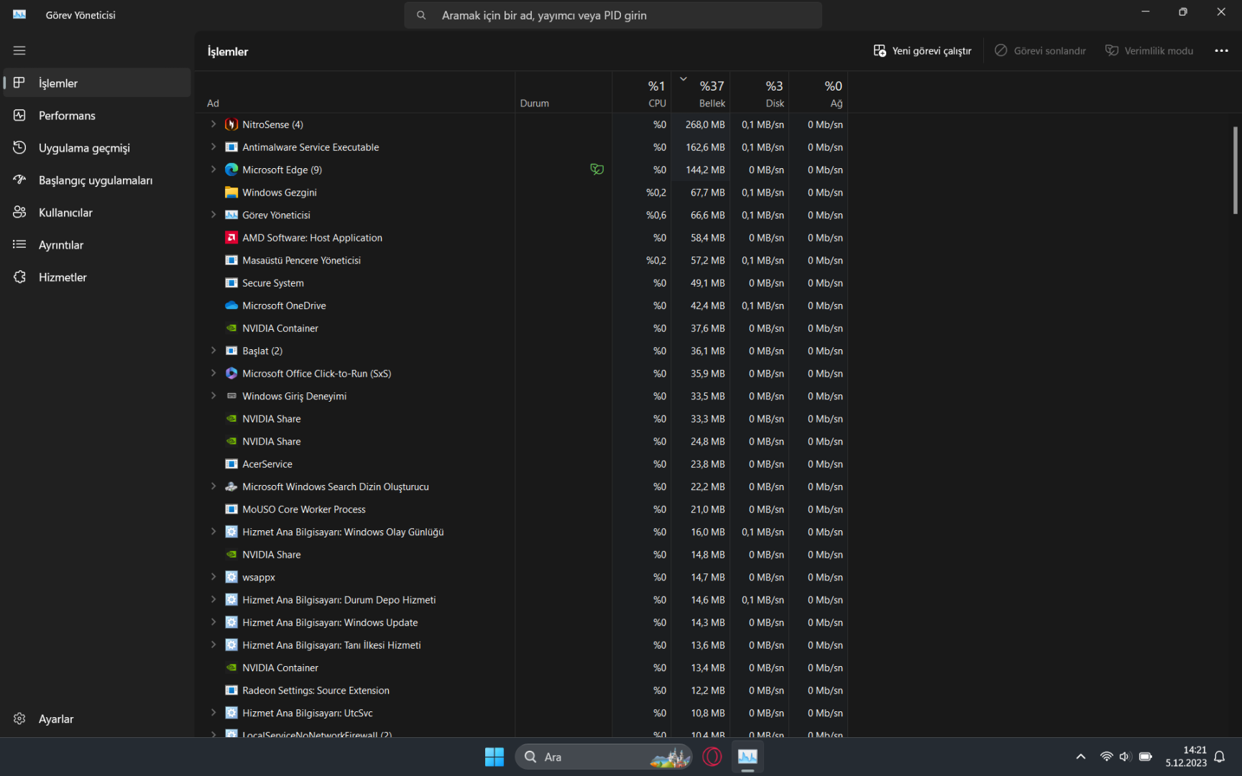Open the battery status tray icon

click(x=1146, y=757)
